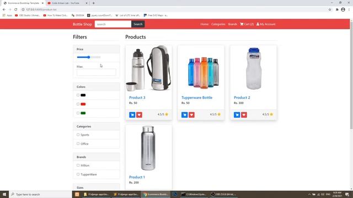Bookmark this page with star icon
The width and height of the screenshot is (353, 198).
330,9
